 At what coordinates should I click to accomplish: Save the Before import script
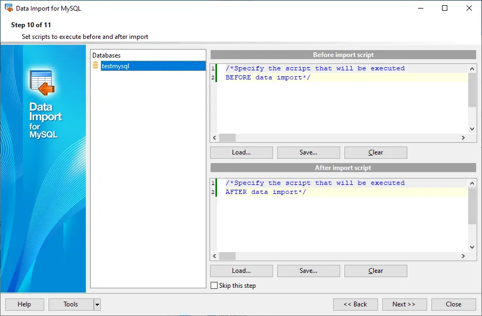tap(308, 152)
